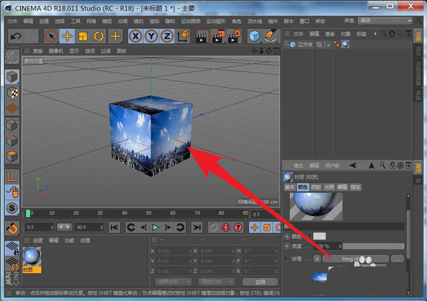Switch to the 光照 material tab

[329, 187]
